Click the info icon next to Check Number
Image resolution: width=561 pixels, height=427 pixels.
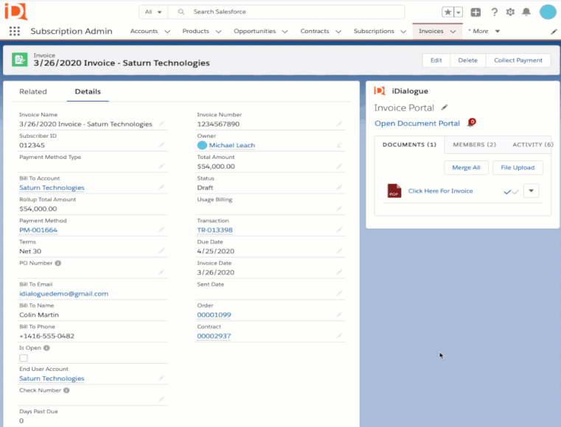[66, 390]
